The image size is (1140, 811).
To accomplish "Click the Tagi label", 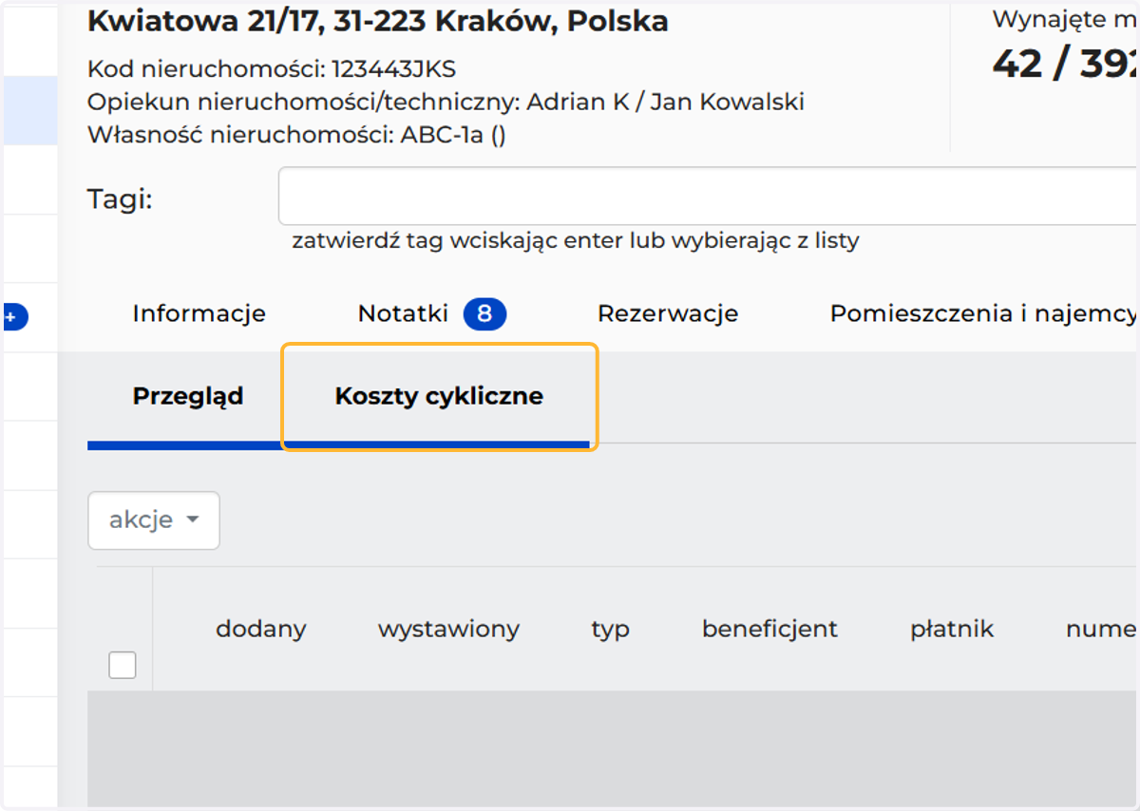I will pos(120,198).
